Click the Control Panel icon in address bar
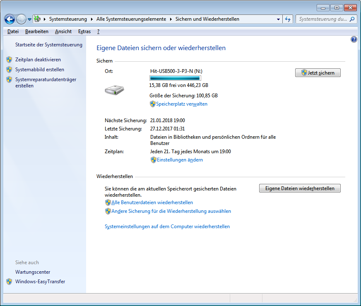 click(37, 19)
